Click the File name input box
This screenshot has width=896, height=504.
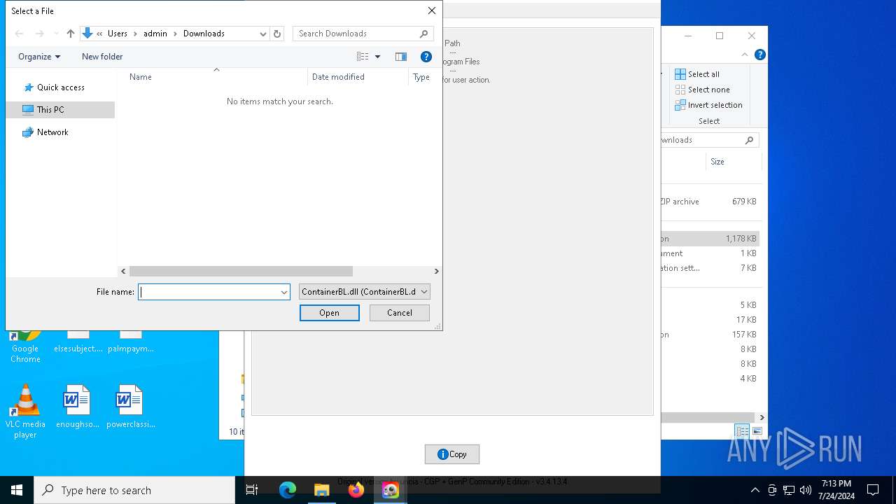(209, 292)
